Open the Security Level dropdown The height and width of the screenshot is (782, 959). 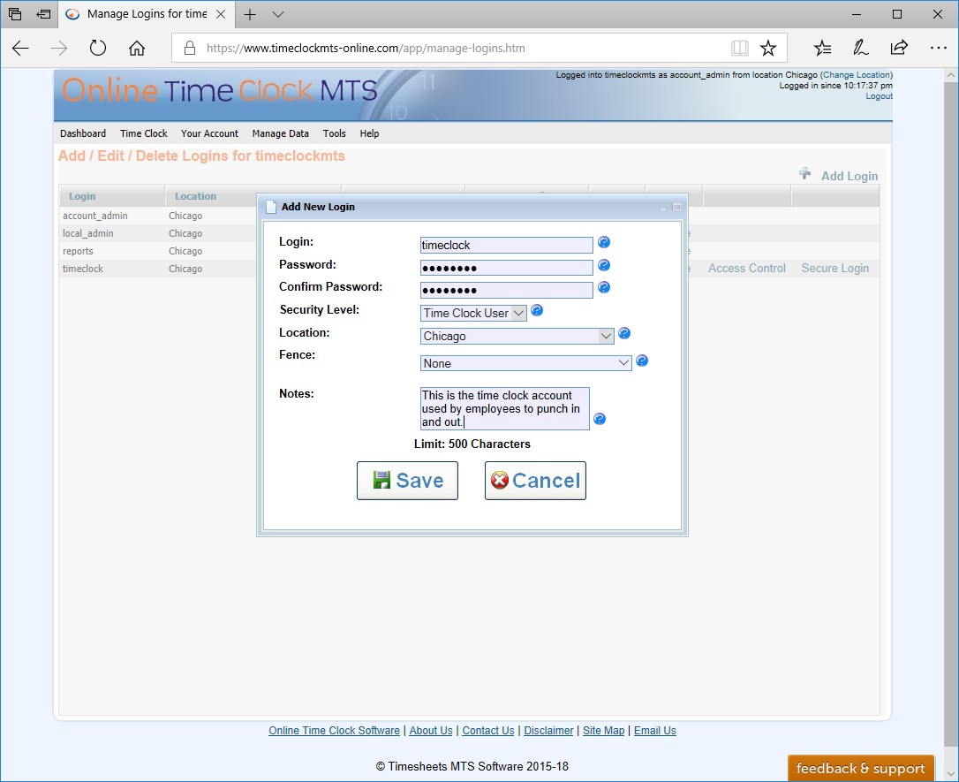pyautogui.click(x=472, y=314)
